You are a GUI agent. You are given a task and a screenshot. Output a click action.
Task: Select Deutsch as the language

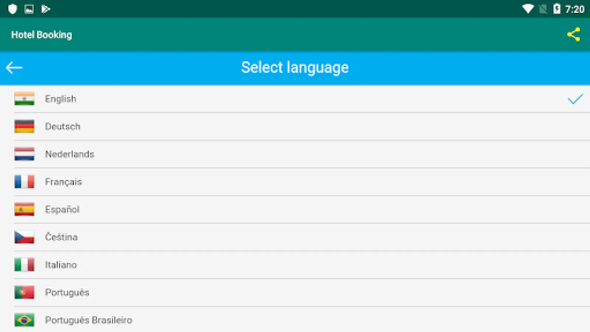[x=63, y=127]
